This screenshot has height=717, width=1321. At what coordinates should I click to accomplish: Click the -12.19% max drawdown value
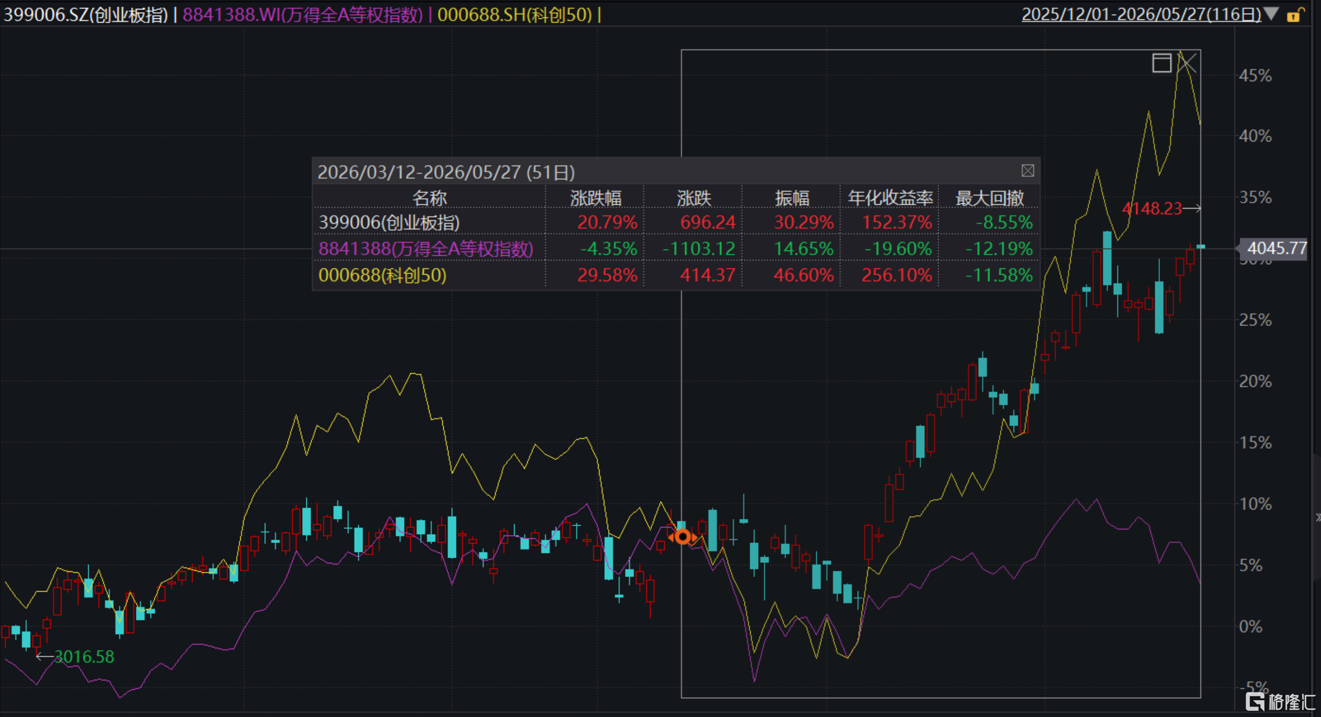coord(999,248)
